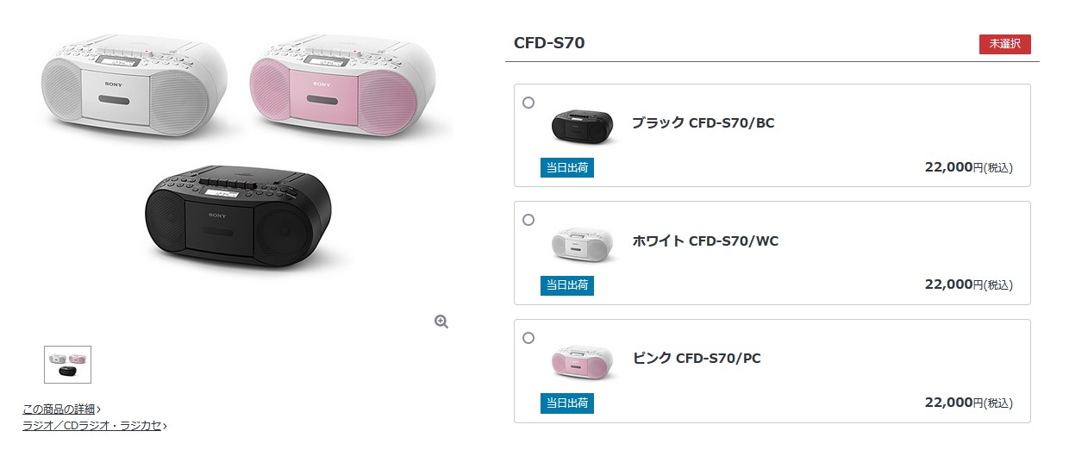This screenshot has width=1069, height=450.
Task: Click the ブラック CFD-S70/BC label
Action: [703, 123]
